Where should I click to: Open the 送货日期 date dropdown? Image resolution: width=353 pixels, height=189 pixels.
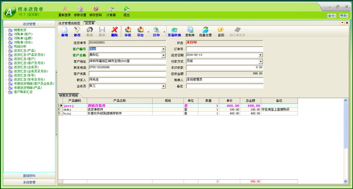tap(261, 55)
